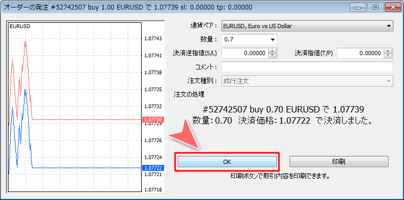The image size is (404, 200).
Task: Decrease the 決済指値(T/P) value with down arrow
Action: coord(388,56)
